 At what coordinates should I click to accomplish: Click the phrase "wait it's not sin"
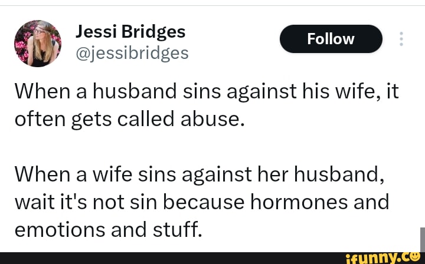coord(86,202)
